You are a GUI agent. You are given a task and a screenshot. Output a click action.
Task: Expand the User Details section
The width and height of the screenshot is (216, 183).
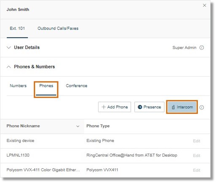(9, 48)
